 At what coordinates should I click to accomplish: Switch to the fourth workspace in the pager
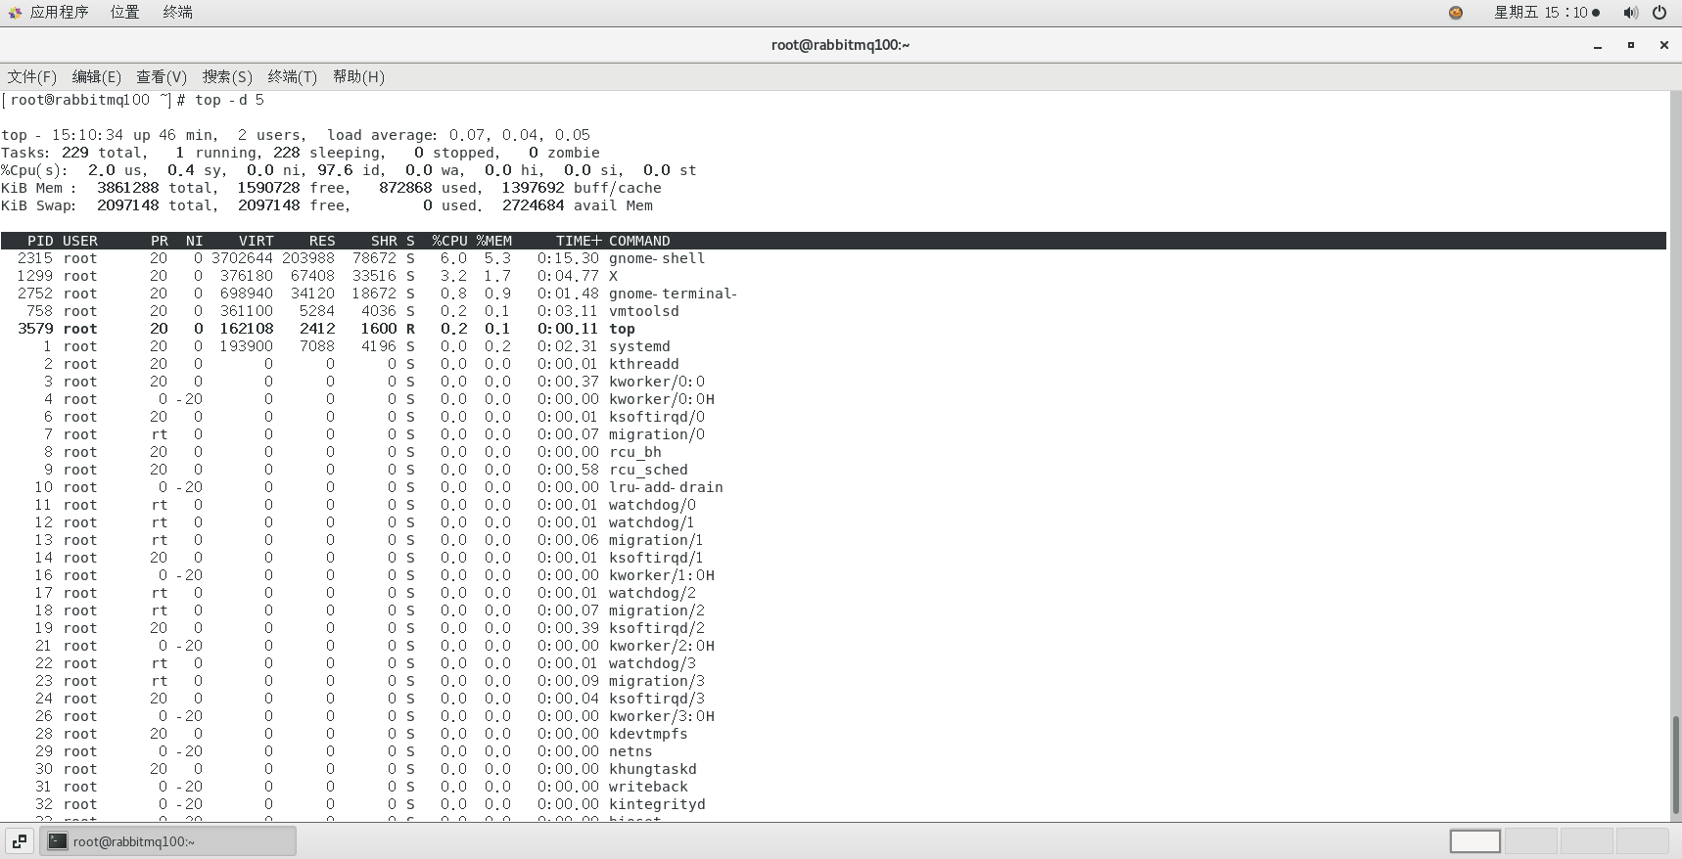pyautogui.click(x=1643, y=841)
